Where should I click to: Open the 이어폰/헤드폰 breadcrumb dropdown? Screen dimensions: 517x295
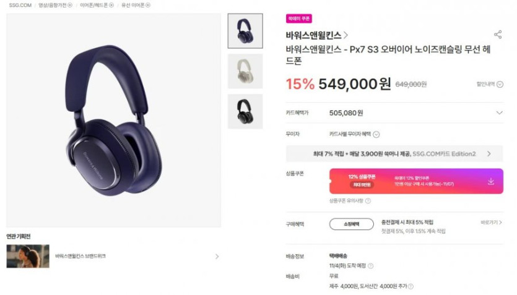(111, 5)
